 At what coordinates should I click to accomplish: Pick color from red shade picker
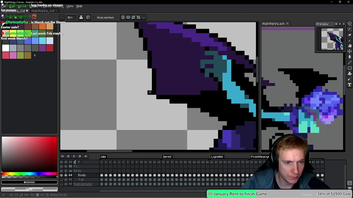point(29,154)
